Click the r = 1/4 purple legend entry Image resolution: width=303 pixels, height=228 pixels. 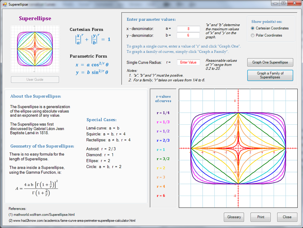(163, 113)
